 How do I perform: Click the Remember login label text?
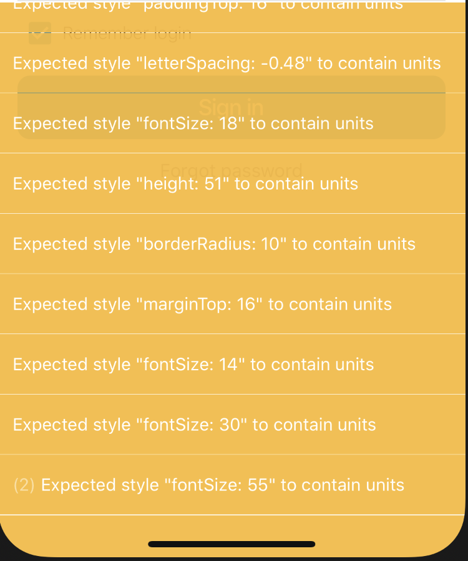pyautogui.click(x=127, y=33)
